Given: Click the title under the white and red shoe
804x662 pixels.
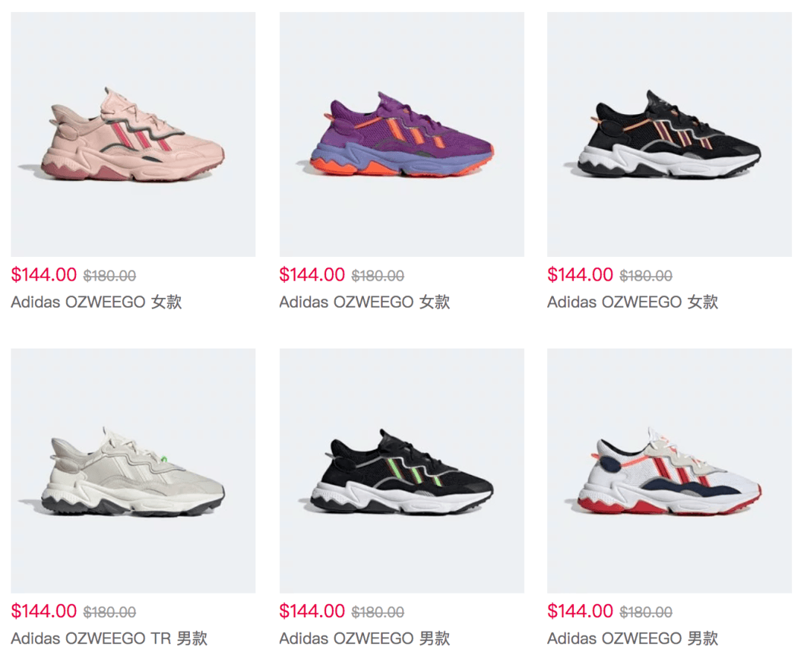Looking at the screenshot, I should tap(633, 638).
